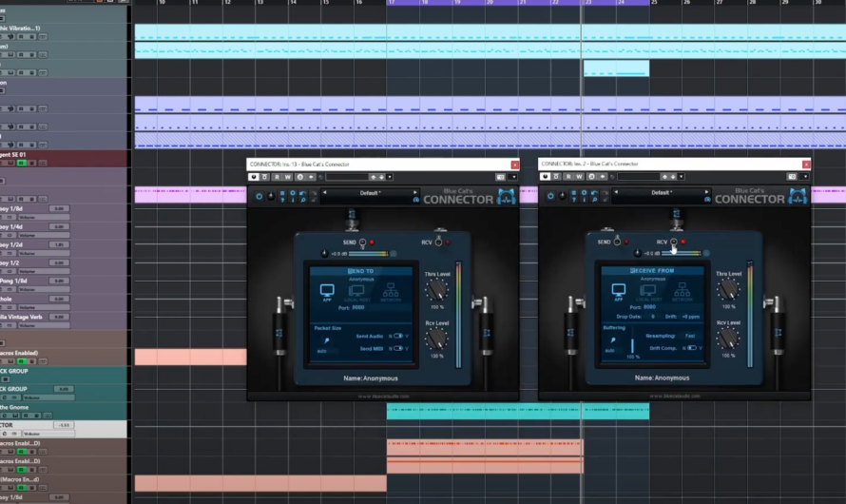Click Packet Size knob
This screenshot has height=504, width=846.
(326, 340)
